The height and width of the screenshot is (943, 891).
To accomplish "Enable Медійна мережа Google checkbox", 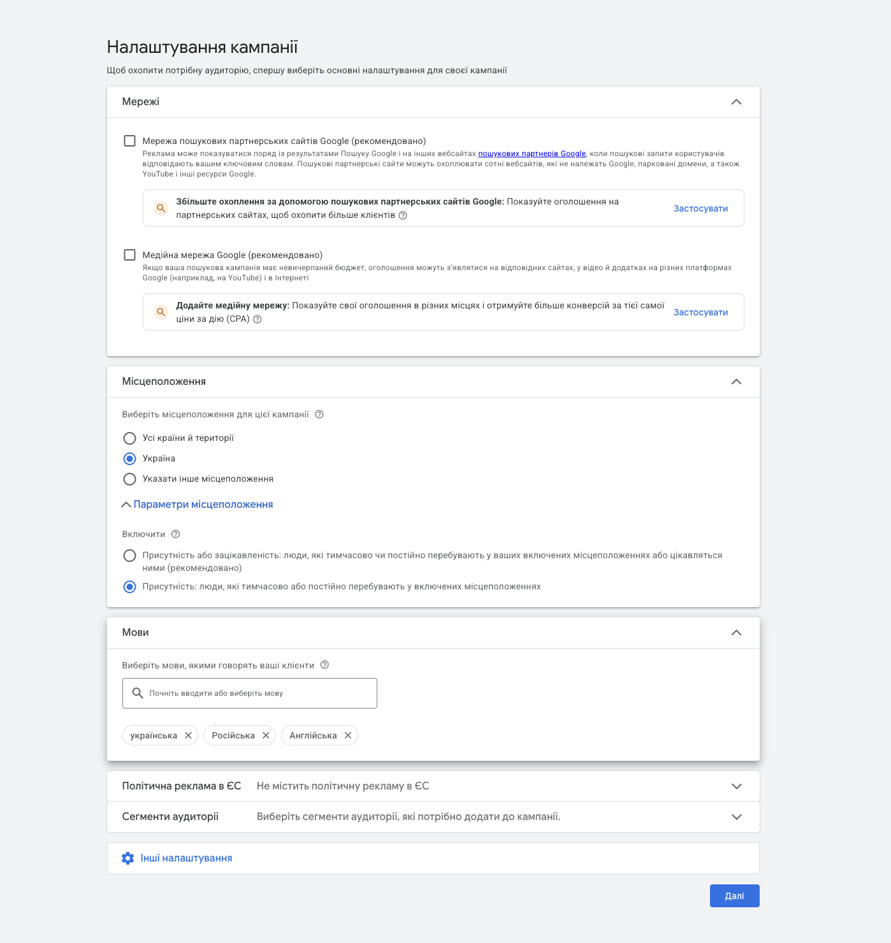I will (x=130, y=255).
